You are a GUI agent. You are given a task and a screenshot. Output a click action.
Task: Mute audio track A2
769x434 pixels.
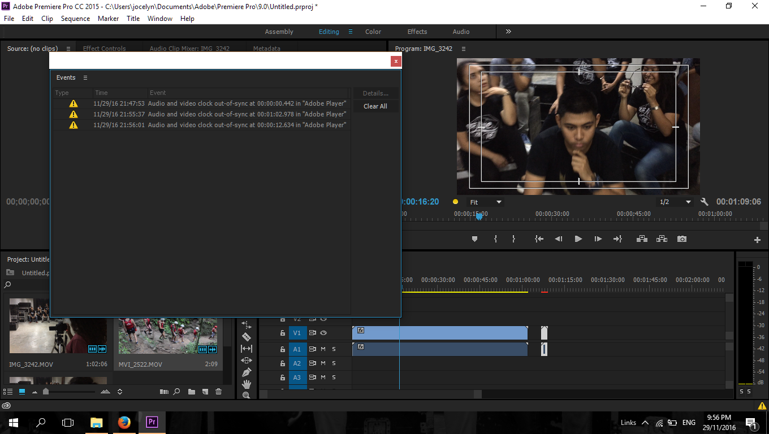[x=323, y=363]
